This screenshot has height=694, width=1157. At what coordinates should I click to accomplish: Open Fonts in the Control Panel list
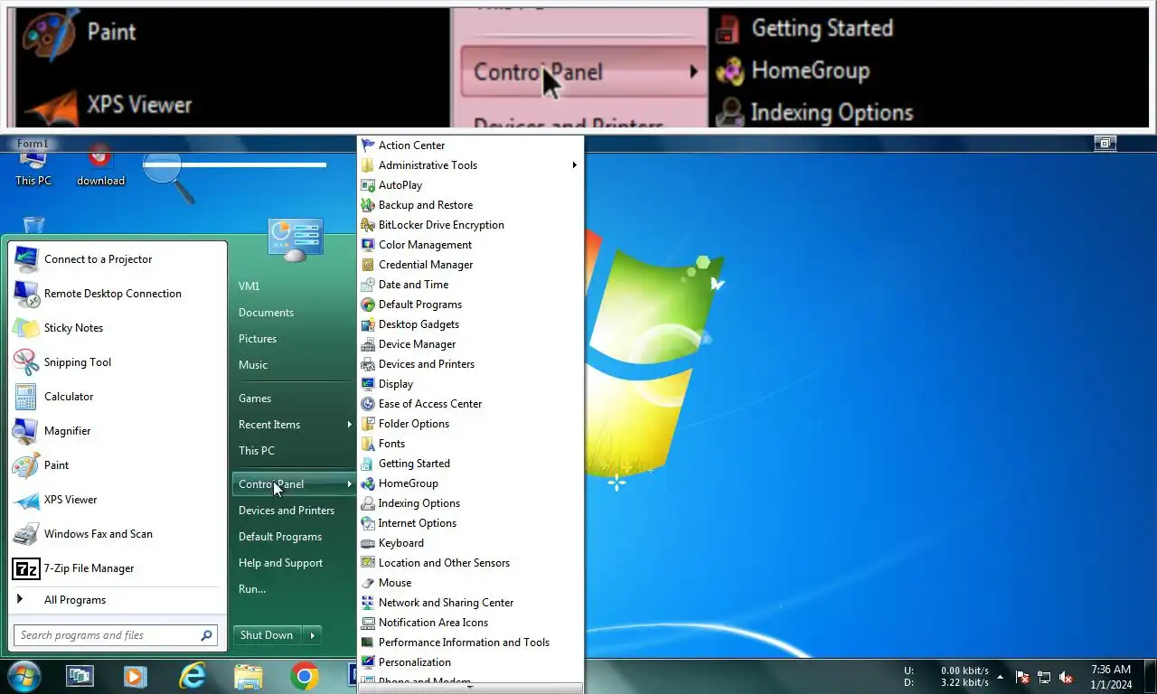point(470,444)
